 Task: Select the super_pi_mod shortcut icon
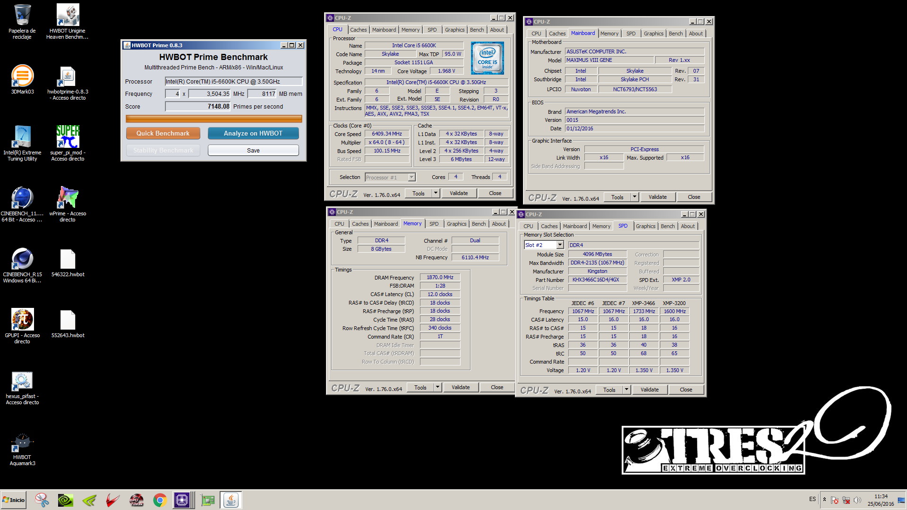pyautogui.click(x=68, y=143)
